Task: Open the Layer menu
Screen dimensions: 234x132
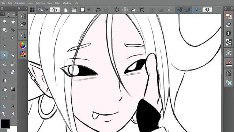Action: (x=30, y=3)
